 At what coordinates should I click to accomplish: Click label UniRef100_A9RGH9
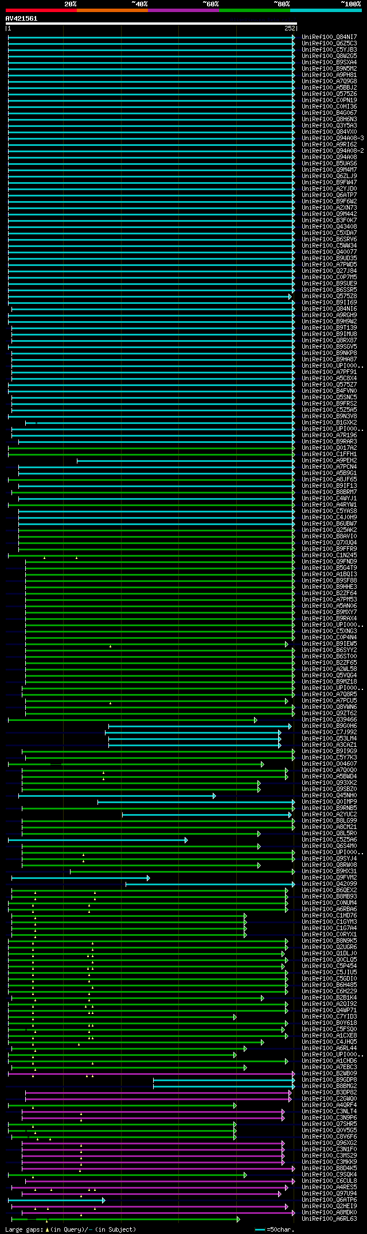(x=329, y=315)
